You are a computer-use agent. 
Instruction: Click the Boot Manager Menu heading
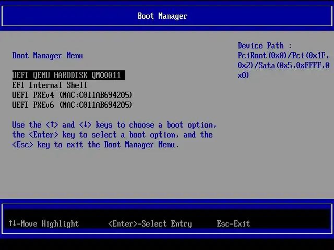pyautogui.click(x=47, y=56)
